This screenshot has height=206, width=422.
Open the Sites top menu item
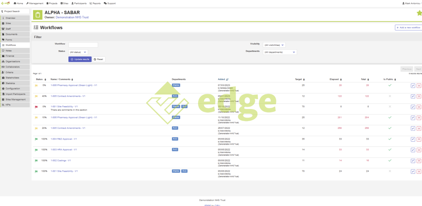click(x=65, y=3)
